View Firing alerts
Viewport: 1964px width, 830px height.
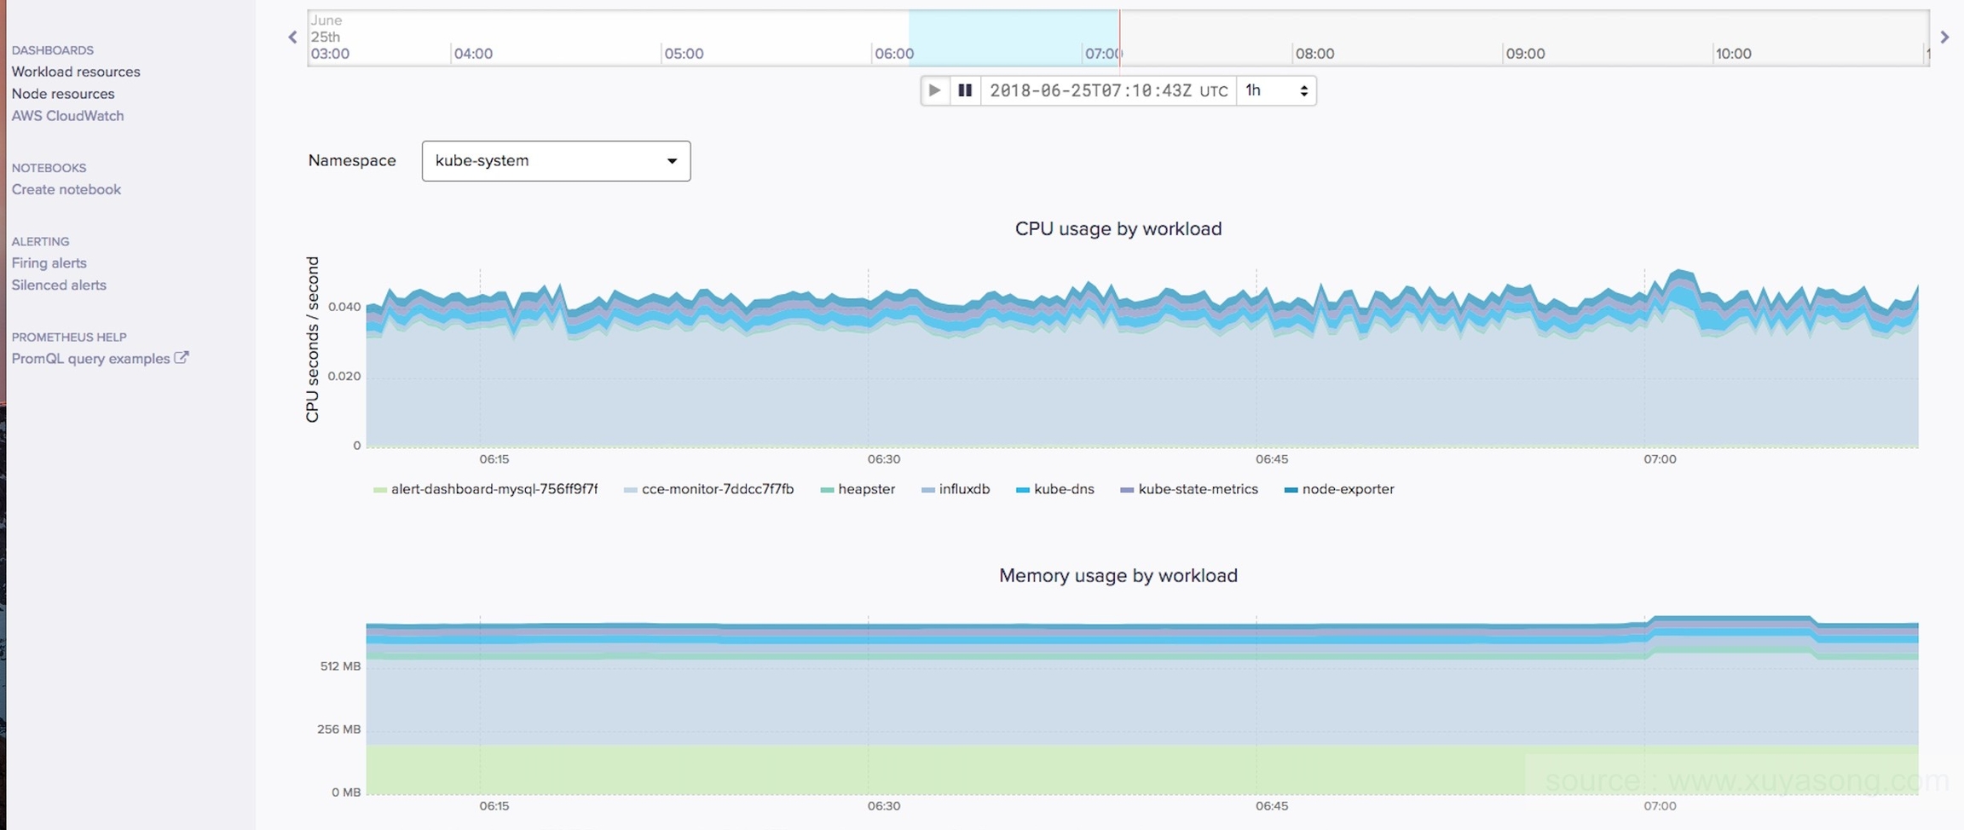click(x=49, y=263)
